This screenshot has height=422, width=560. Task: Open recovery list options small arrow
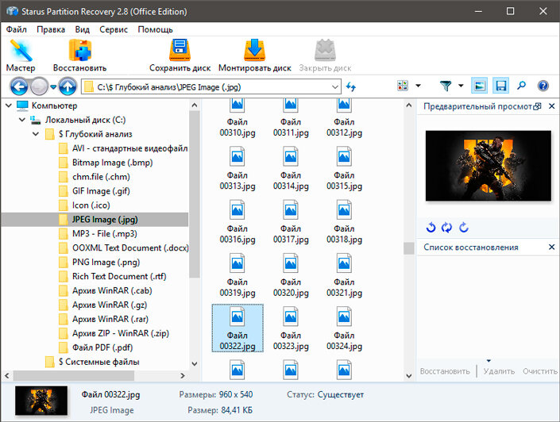click(489, 361)
